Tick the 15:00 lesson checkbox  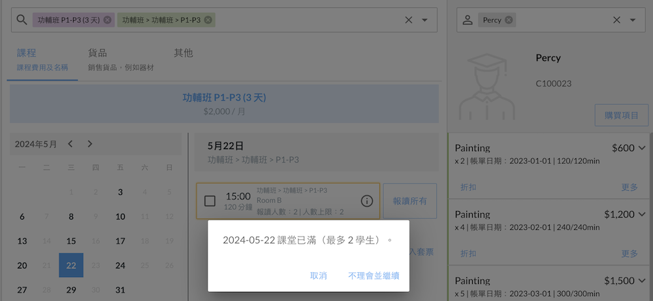(210, 201)
